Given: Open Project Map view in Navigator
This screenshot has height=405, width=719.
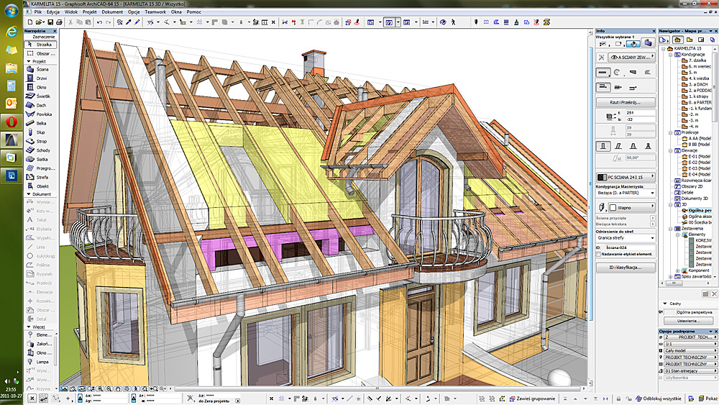Looking at the screenshot, I should click(678, 40).
